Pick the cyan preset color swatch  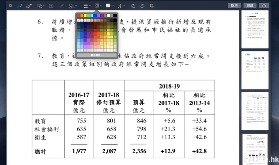click(x=92, y=16)
